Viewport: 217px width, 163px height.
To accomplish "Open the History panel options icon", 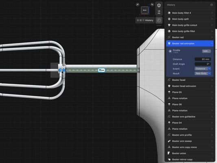I will coord(211,5).
